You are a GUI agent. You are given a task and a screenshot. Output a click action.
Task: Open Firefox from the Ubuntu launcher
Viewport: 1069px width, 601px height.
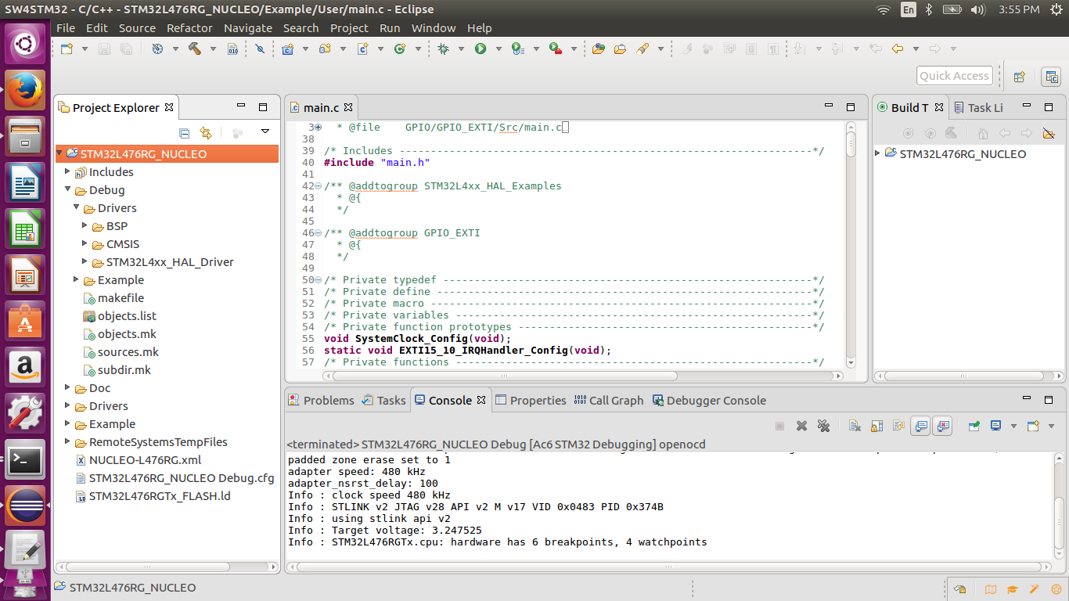coord(25,88)
